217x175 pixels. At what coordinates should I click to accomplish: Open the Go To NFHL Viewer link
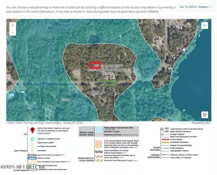195,7
